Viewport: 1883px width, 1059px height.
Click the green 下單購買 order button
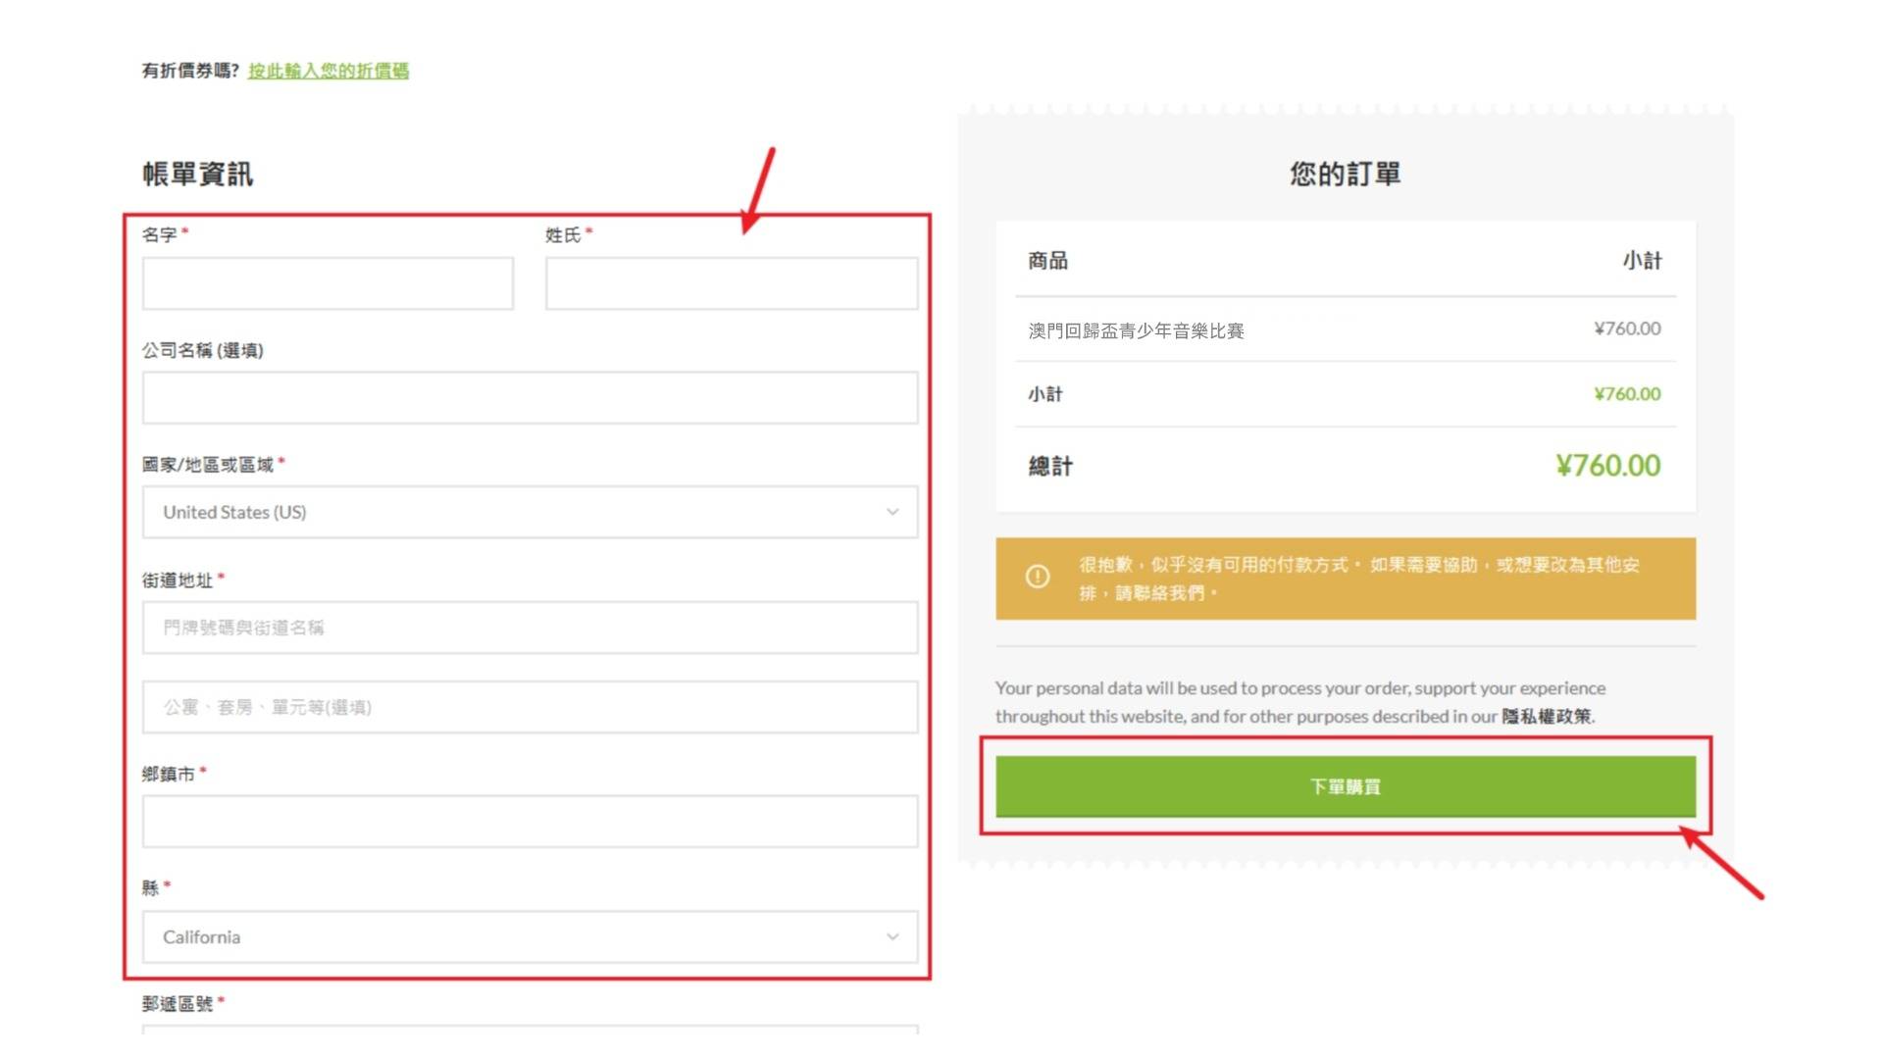coord(1345,786)
